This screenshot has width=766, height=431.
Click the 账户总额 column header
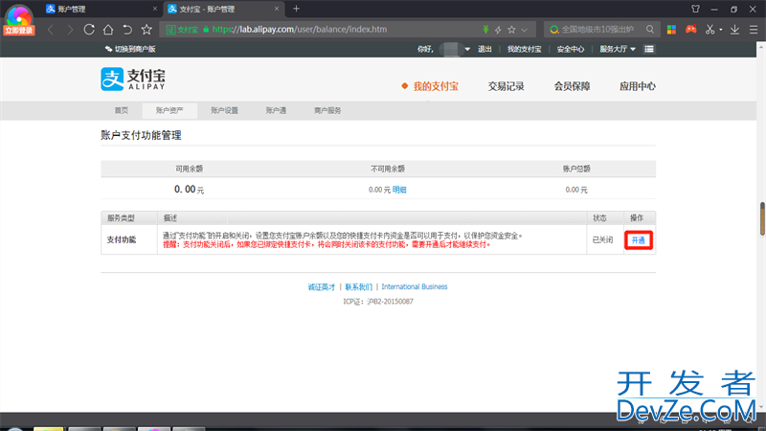pyautogui.click(x=576, y=169)
